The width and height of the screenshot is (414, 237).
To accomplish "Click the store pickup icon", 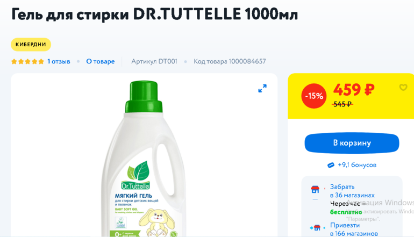I will point(315,189).
